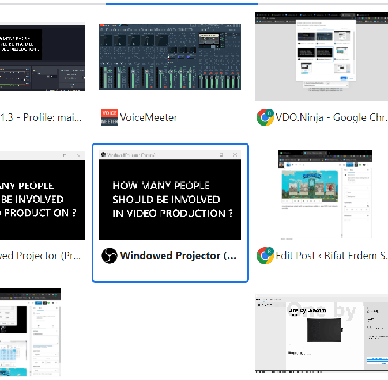This screenshot has width=388, height=380.
Task: Select the partially visible Windowed Projector (Pr... thumbnail
Action: click(x=43, y=195)
